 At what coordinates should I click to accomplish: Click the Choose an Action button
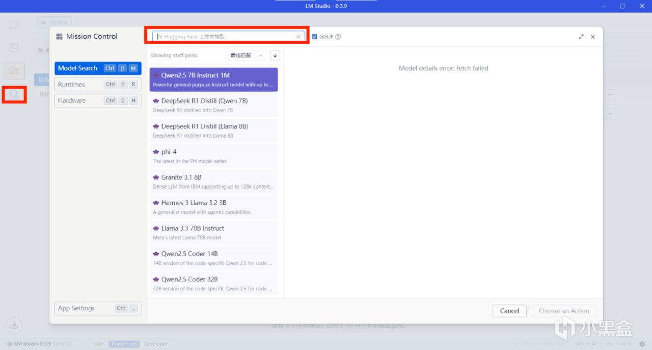pyautogui.click(x=564, y=311)
